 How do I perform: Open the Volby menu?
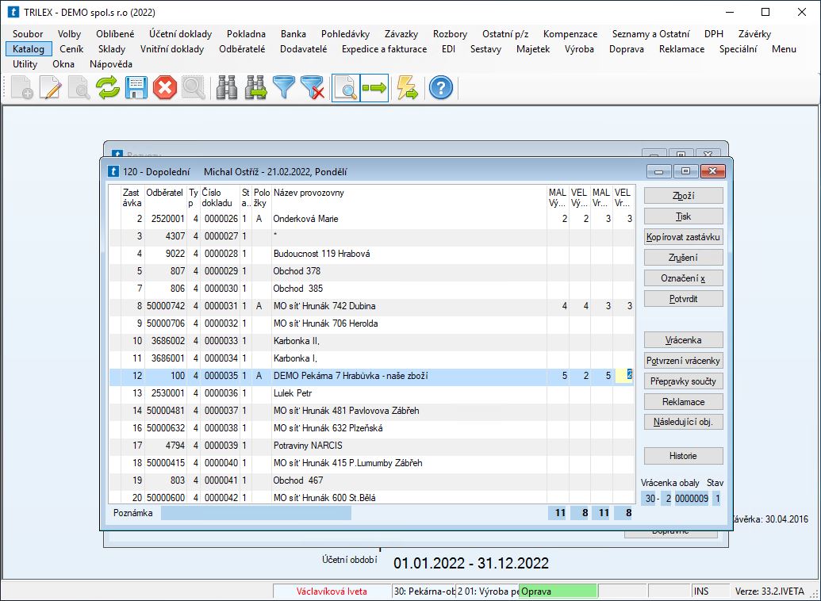click(70, 34)
